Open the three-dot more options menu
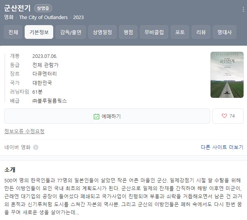The image size is (247, 220). 243,9
